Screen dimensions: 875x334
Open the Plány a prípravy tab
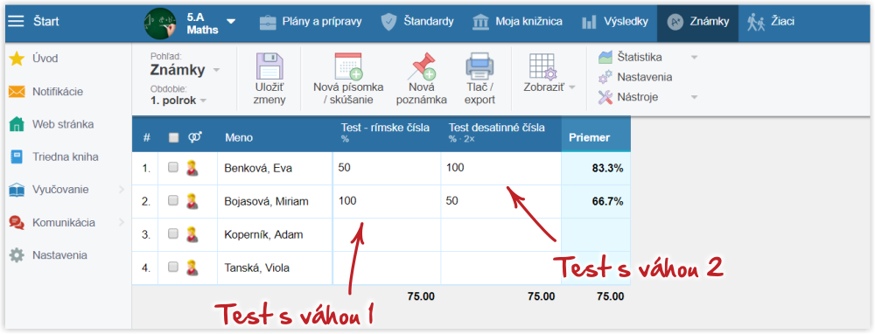click(x=311, y=22)
